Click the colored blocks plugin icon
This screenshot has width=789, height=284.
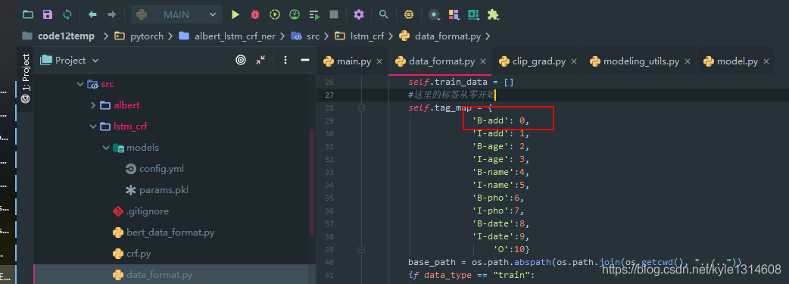(454, 14)
